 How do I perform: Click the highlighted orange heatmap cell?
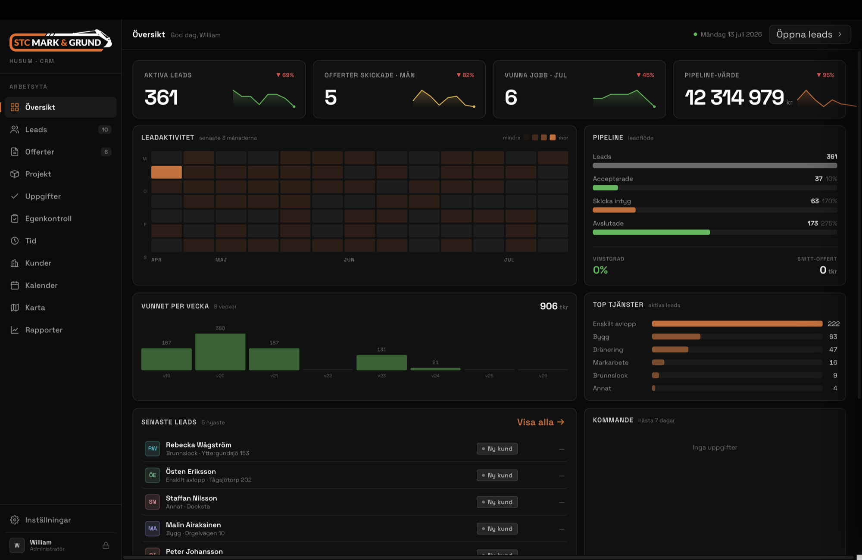[x=166, y=172]
